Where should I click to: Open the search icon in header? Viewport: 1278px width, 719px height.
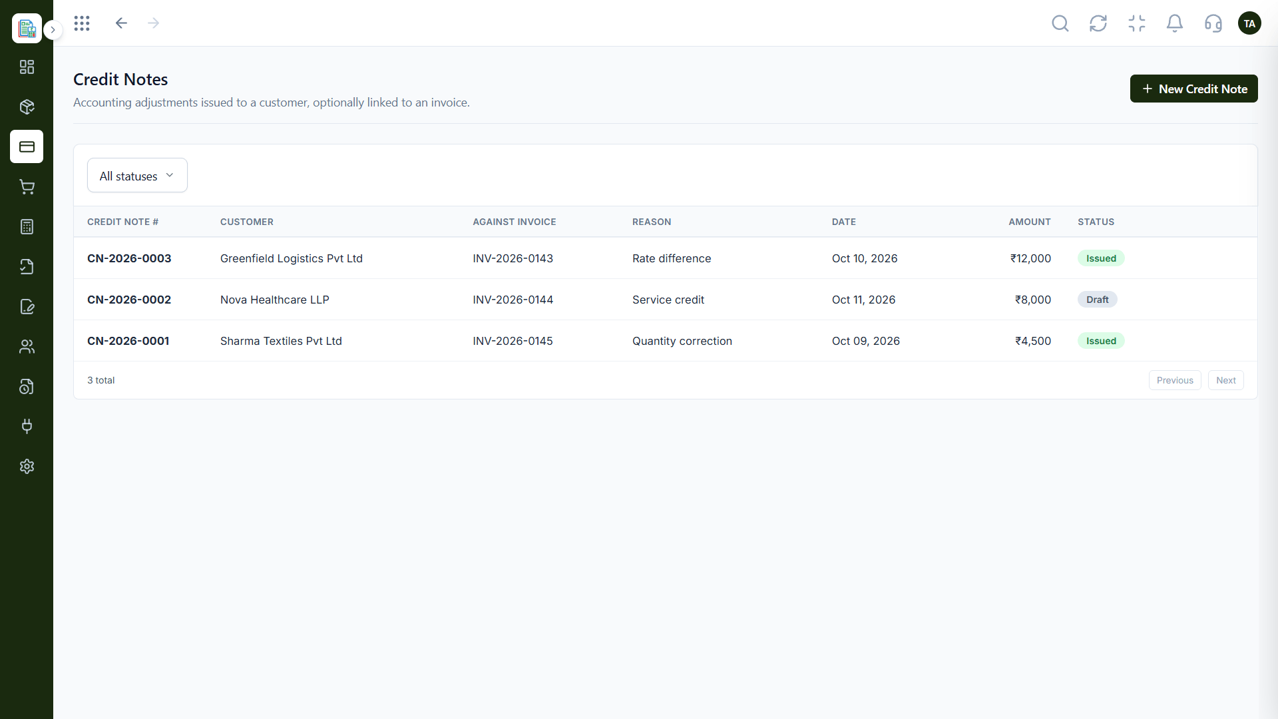pyautogui.click(x=1060, y=23)
